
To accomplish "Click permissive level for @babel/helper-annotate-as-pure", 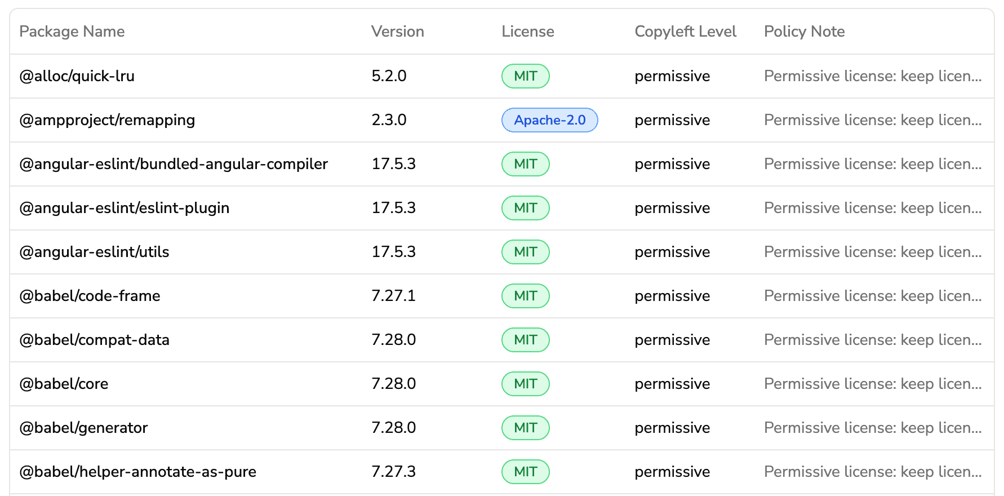I will [672, 472].
